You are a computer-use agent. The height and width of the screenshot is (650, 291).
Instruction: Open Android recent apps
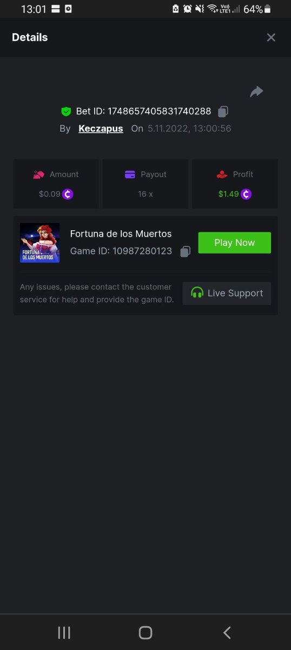click(64, 632)
